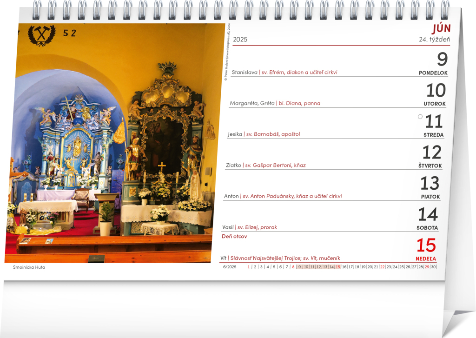Click the number 52 beside the emblem
Viewport: 476px width, 338px height.
click(69, 33)
